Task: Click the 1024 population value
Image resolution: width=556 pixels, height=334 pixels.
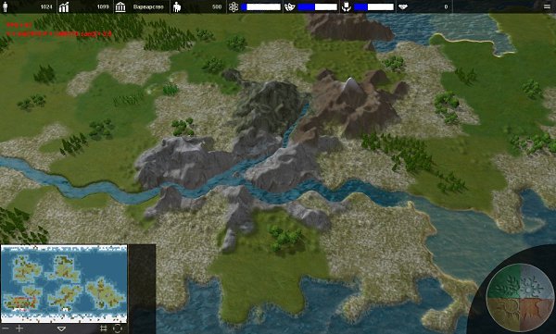Action: (46, 6)
